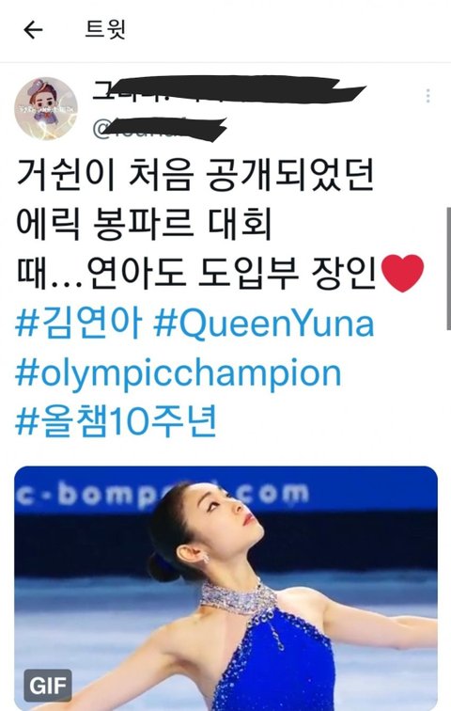Tap the text '때...연아도 도입부 장인'

[x=197, y=274]
